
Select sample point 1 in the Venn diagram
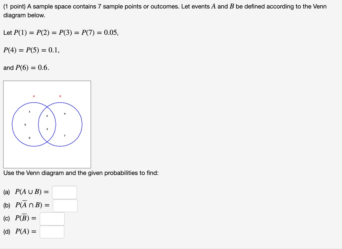(29, 112)
